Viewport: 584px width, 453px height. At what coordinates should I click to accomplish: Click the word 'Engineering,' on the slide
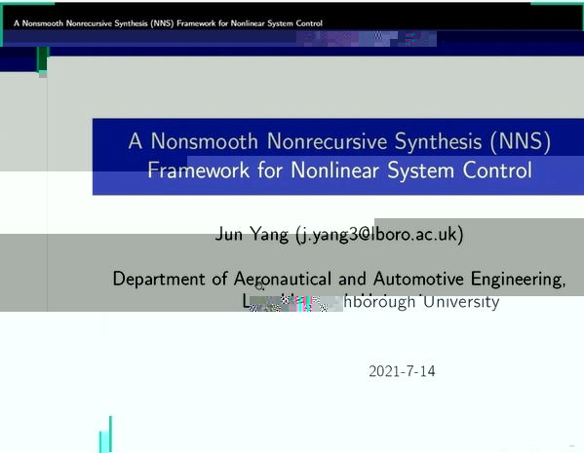tap(518, 280)
